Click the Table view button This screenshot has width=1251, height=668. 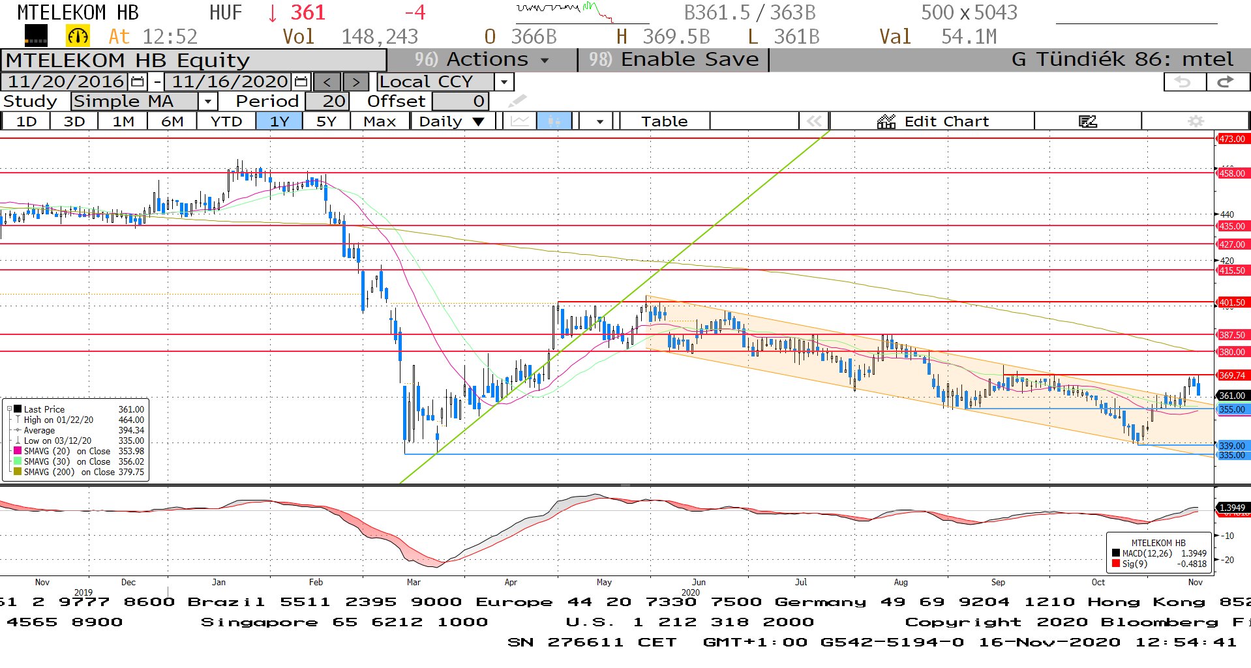664,121
